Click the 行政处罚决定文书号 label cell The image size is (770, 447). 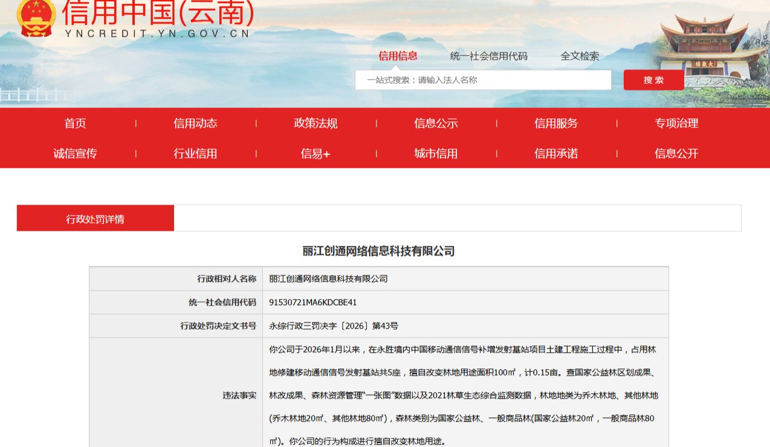point(176,326)
